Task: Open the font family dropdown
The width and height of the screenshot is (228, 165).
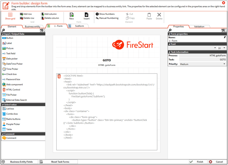Action: pyautogui.click(x=192, y=48)
